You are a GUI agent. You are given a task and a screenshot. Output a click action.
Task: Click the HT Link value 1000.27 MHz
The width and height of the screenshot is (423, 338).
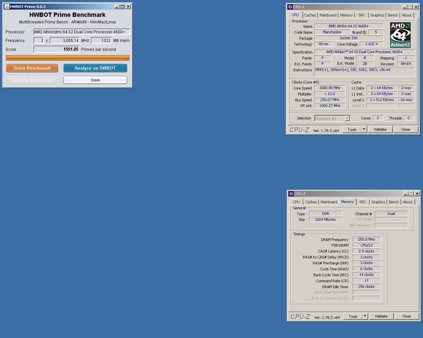[x=330, y=106]
